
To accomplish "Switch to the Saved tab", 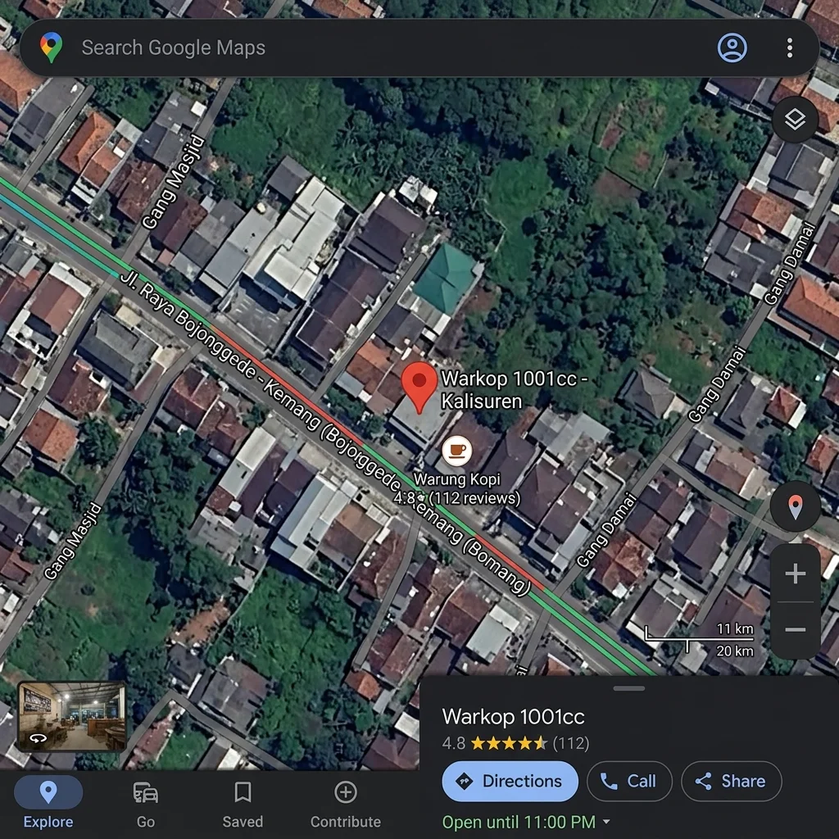I will coord(243,805).
